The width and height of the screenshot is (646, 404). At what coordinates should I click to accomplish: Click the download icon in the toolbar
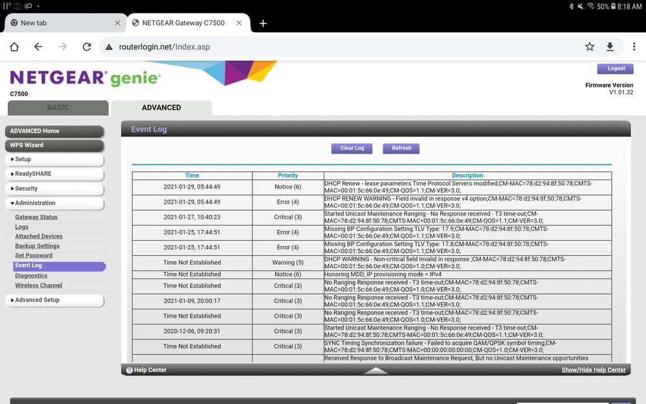[610, 47]
